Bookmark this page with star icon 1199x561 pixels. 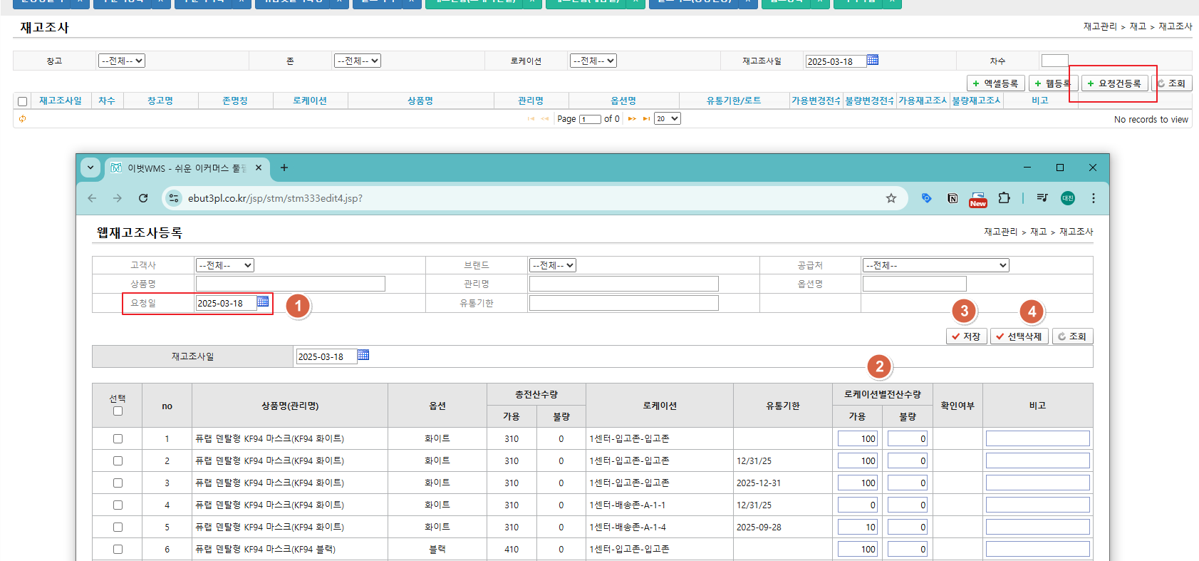[x=891, y=198]
